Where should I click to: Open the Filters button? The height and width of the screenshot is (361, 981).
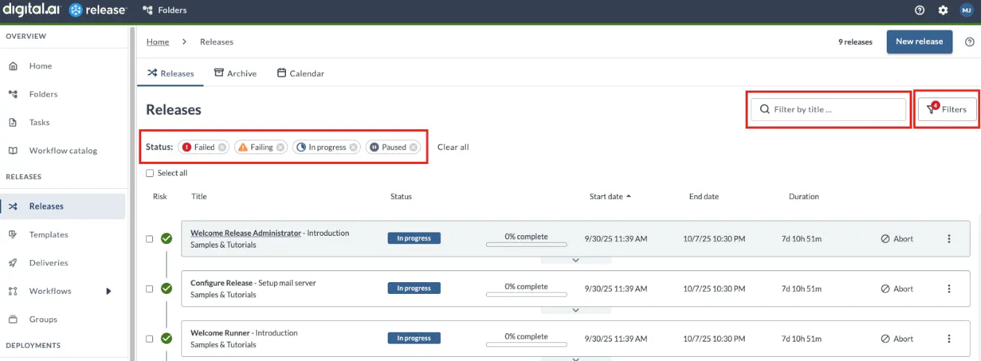pos(947,109)
